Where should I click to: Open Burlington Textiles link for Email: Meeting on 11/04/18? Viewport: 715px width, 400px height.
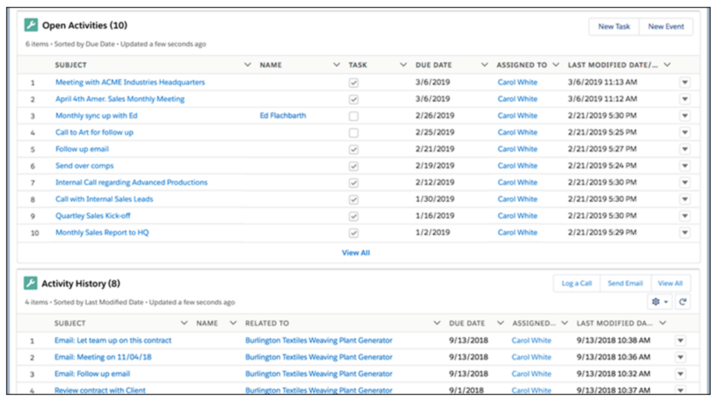[x=318, y=357]
